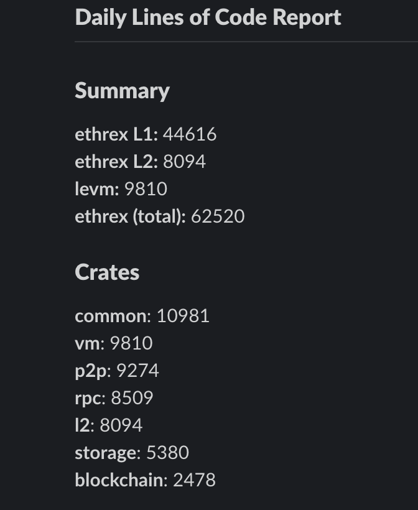Select the bold blockchain crate label
The height and width of the screenshot is (510, 418).
coord(121,480)
